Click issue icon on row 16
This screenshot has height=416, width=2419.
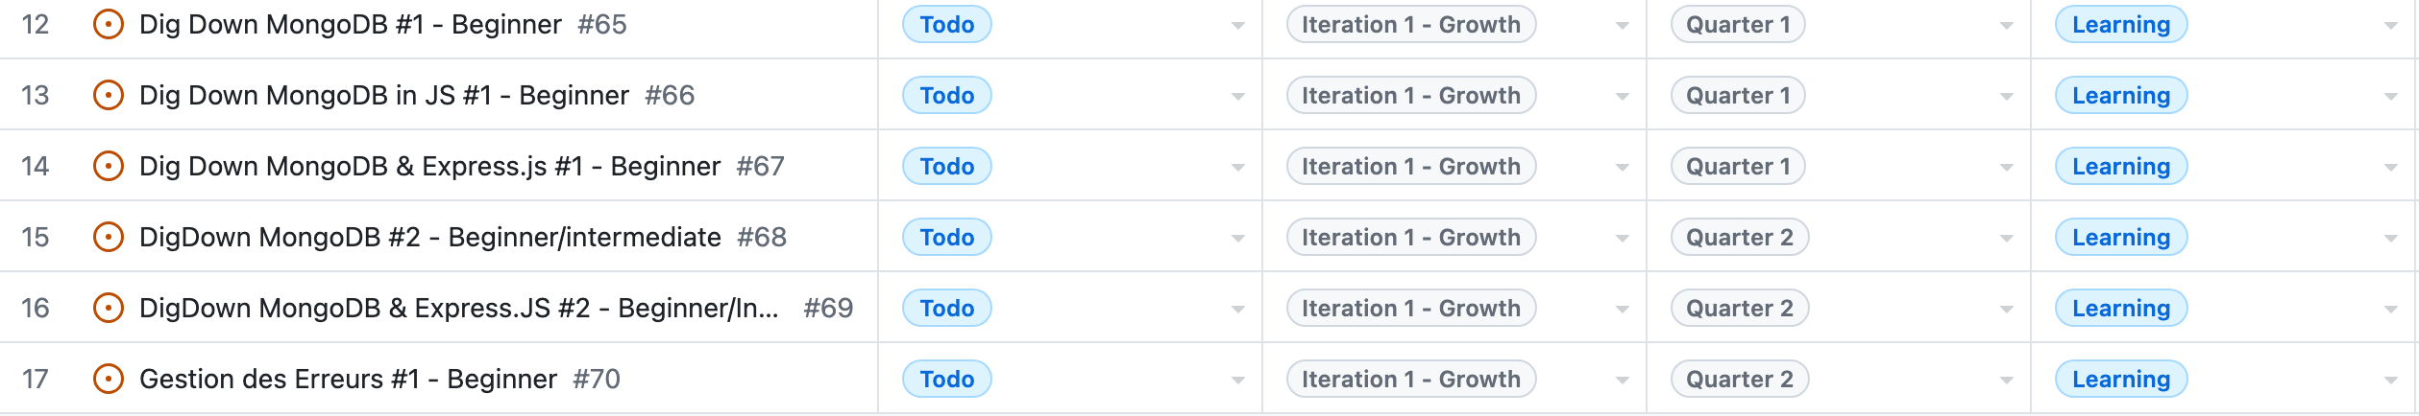109,309
